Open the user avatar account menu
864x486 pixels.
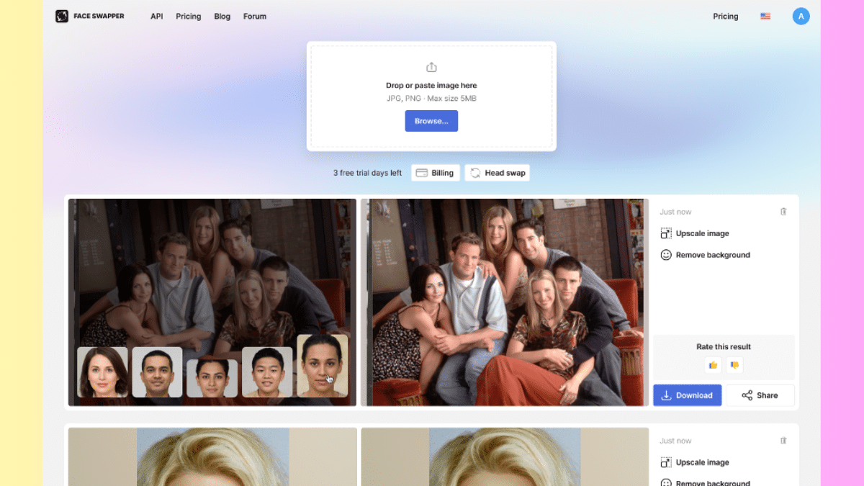[801, 16]
